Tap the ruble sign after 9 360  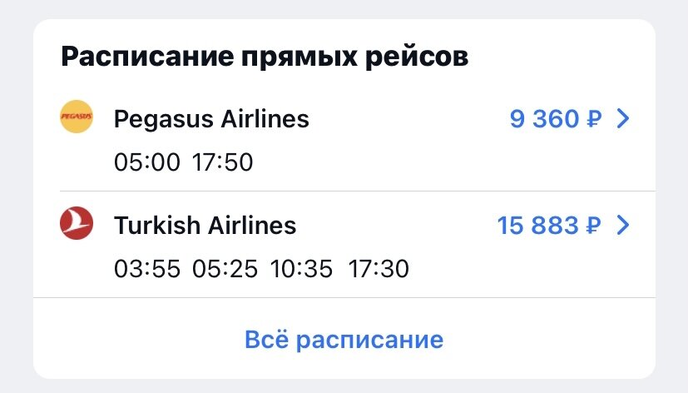pyautogui.click(x=594, y=119)
